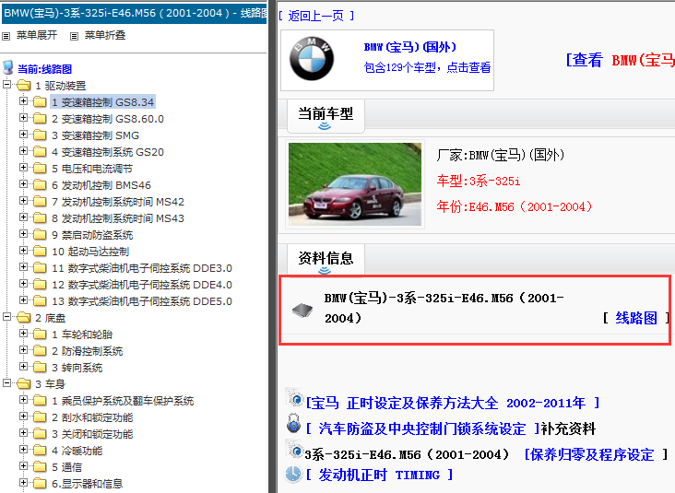Viewport: 675px width, 493px height.
Task: Open the 当前车型 tab
Action: point(326,113)
